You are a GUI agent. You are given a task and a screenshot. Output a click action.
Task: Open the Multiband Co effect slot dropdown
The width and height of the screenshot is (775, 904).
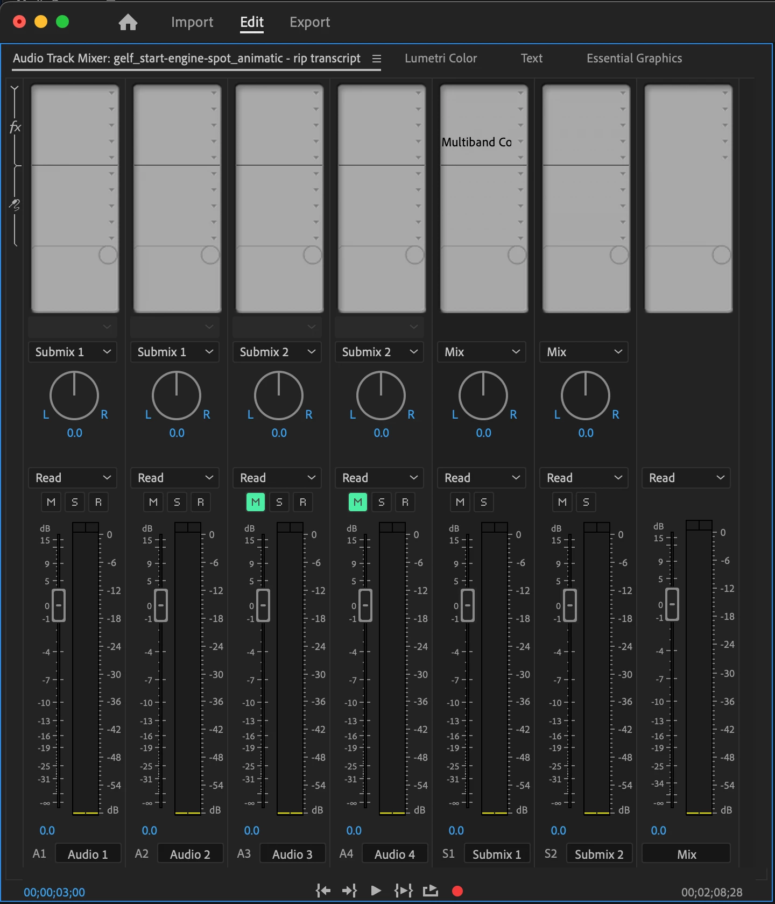(x=520, y=142)
